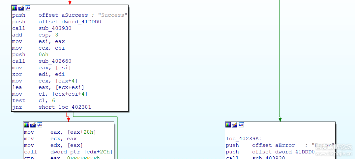Select 'call sub_403930' in Success block
Viewport: 355px width, 159px height.
42,29
